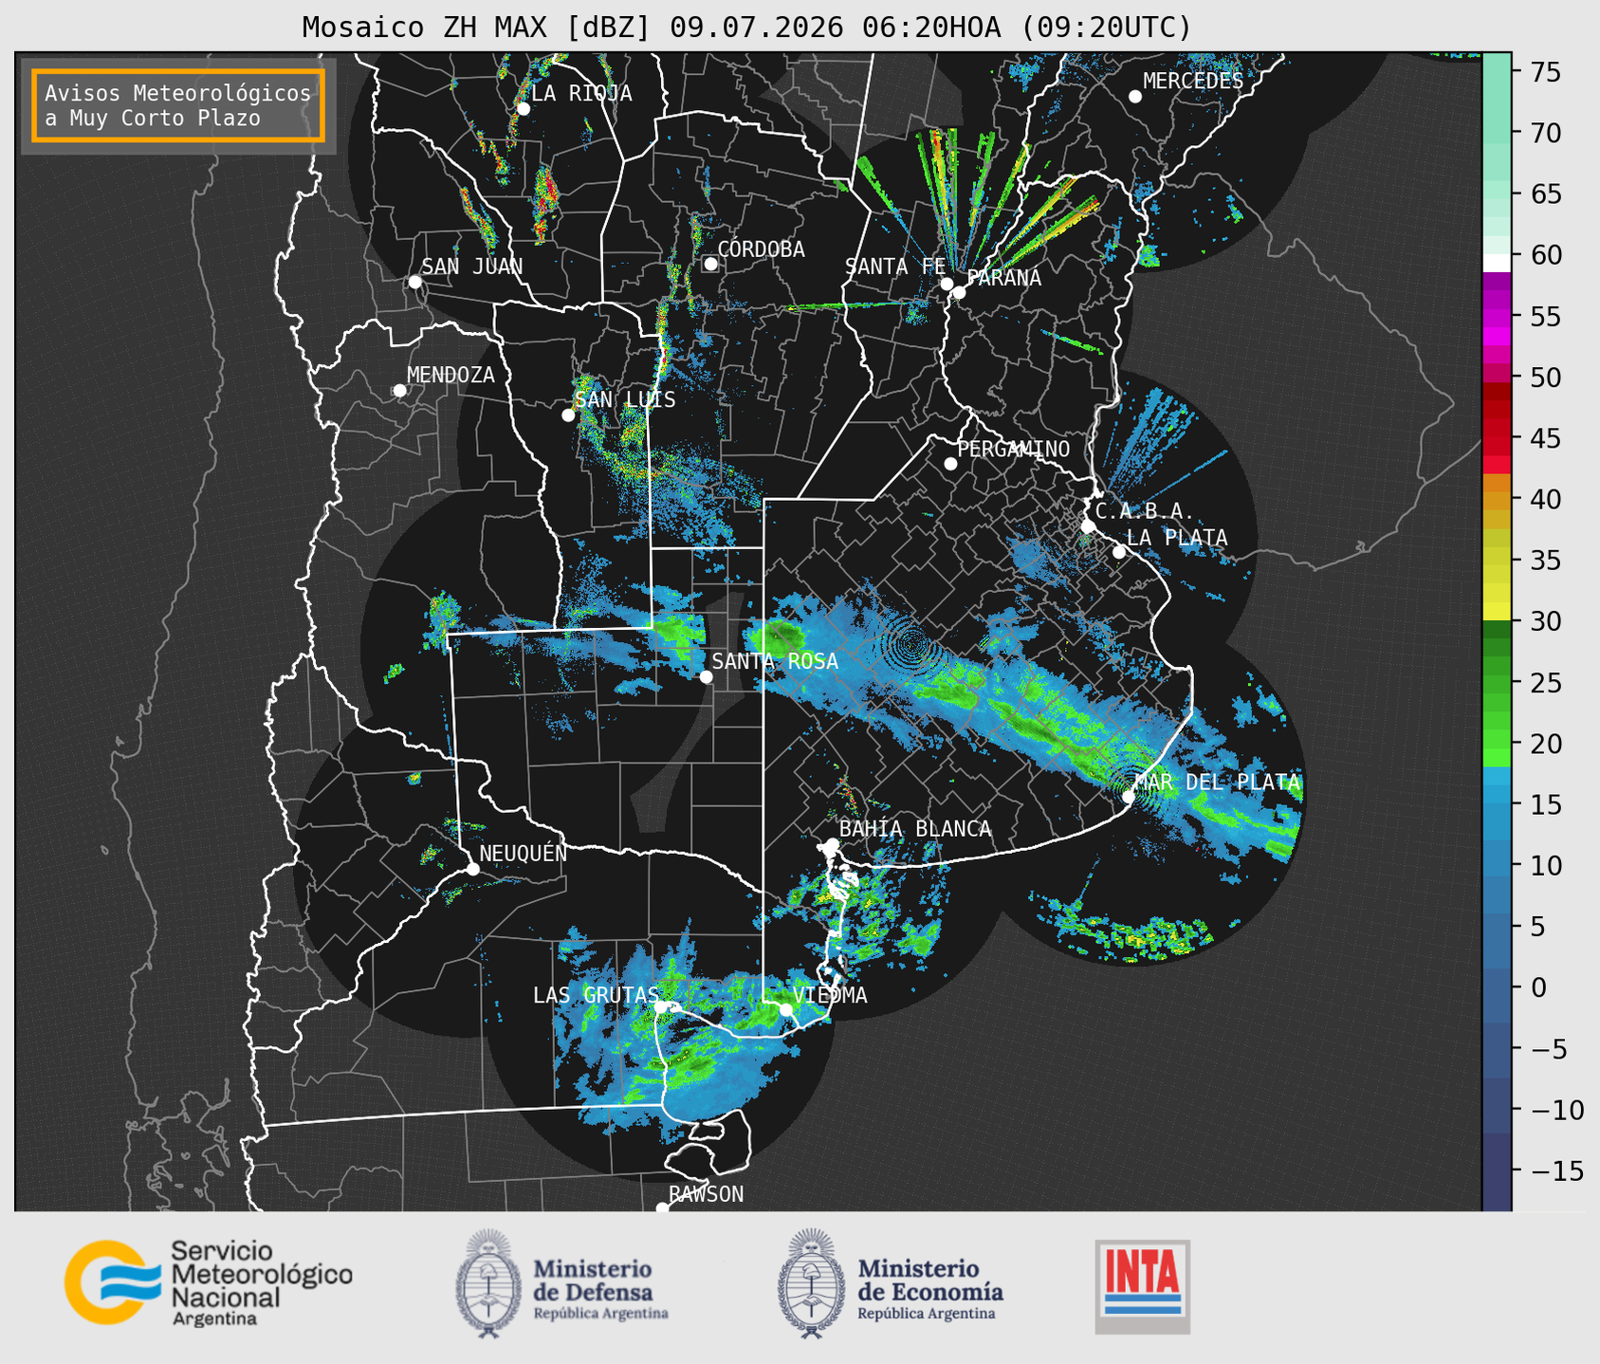Click the magenta 55 dBZ color band
Screen dimensions: 1600x1364
(x=1496, y=316)
